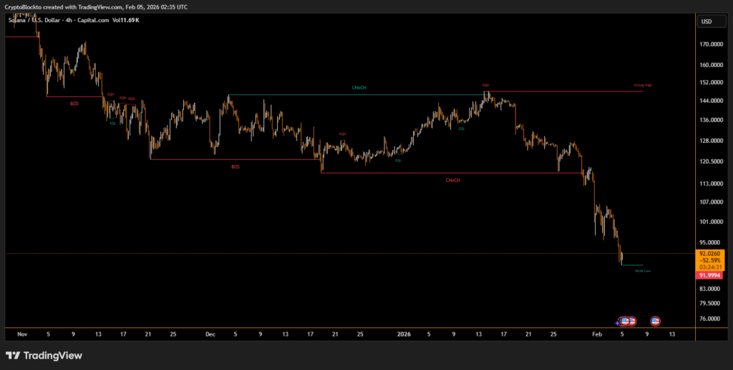Click the Feb marker on the time axis
The width and height of the screenshot is (733, 370).
[597, 334]
